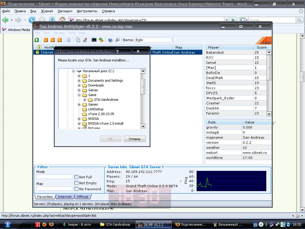Click the Firefox quick launch icon

(51, 224)
